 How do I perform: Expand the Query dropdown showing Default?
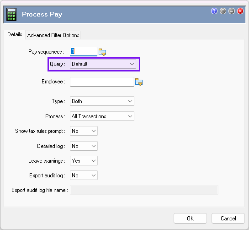[x=103, y=64]
